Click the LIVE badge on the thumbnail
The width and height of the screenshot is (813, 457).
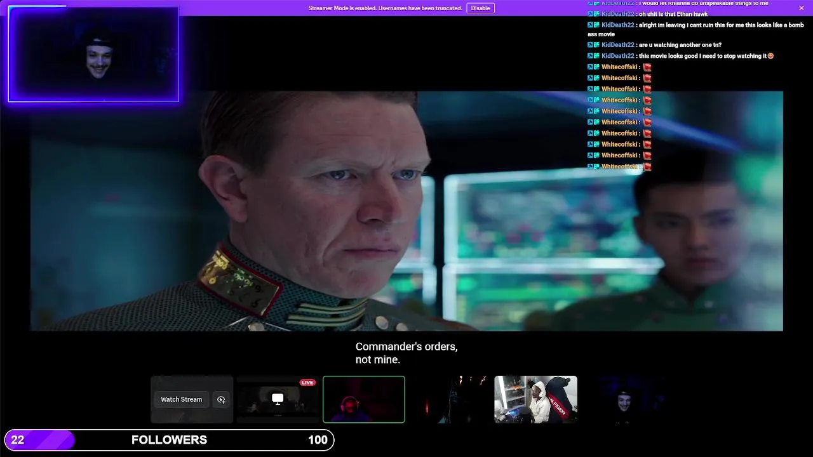tap(307, 383)
